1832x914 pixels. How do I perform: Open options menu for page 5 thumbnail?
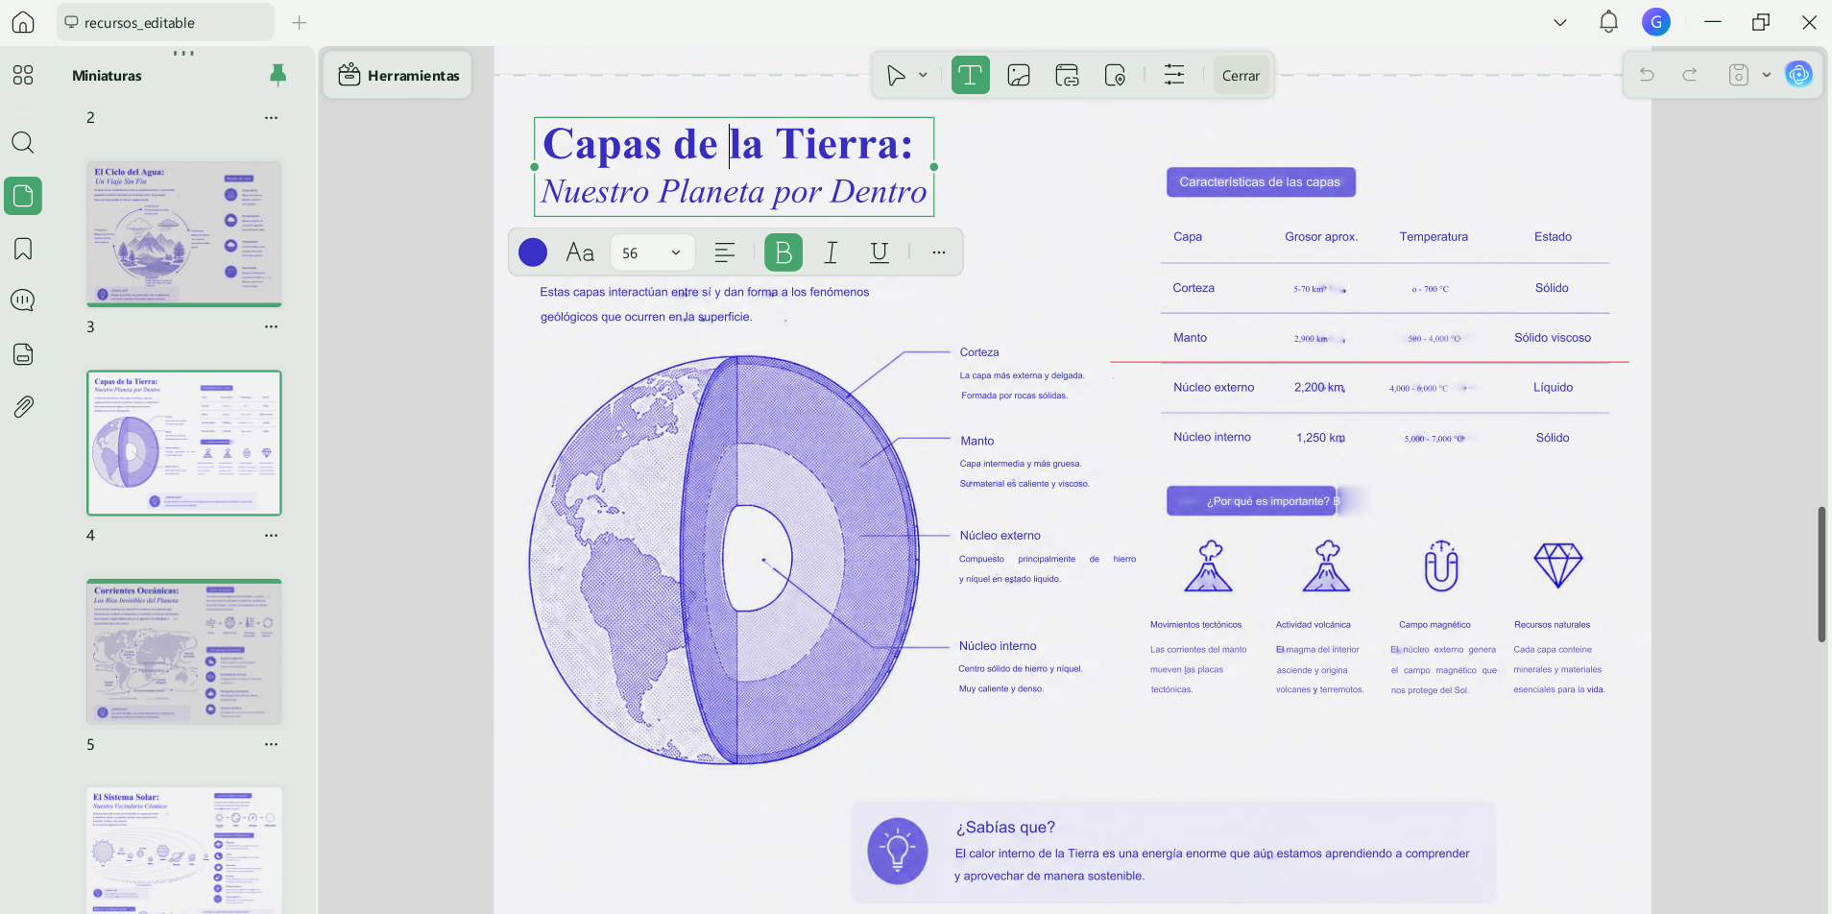(271, 745)
